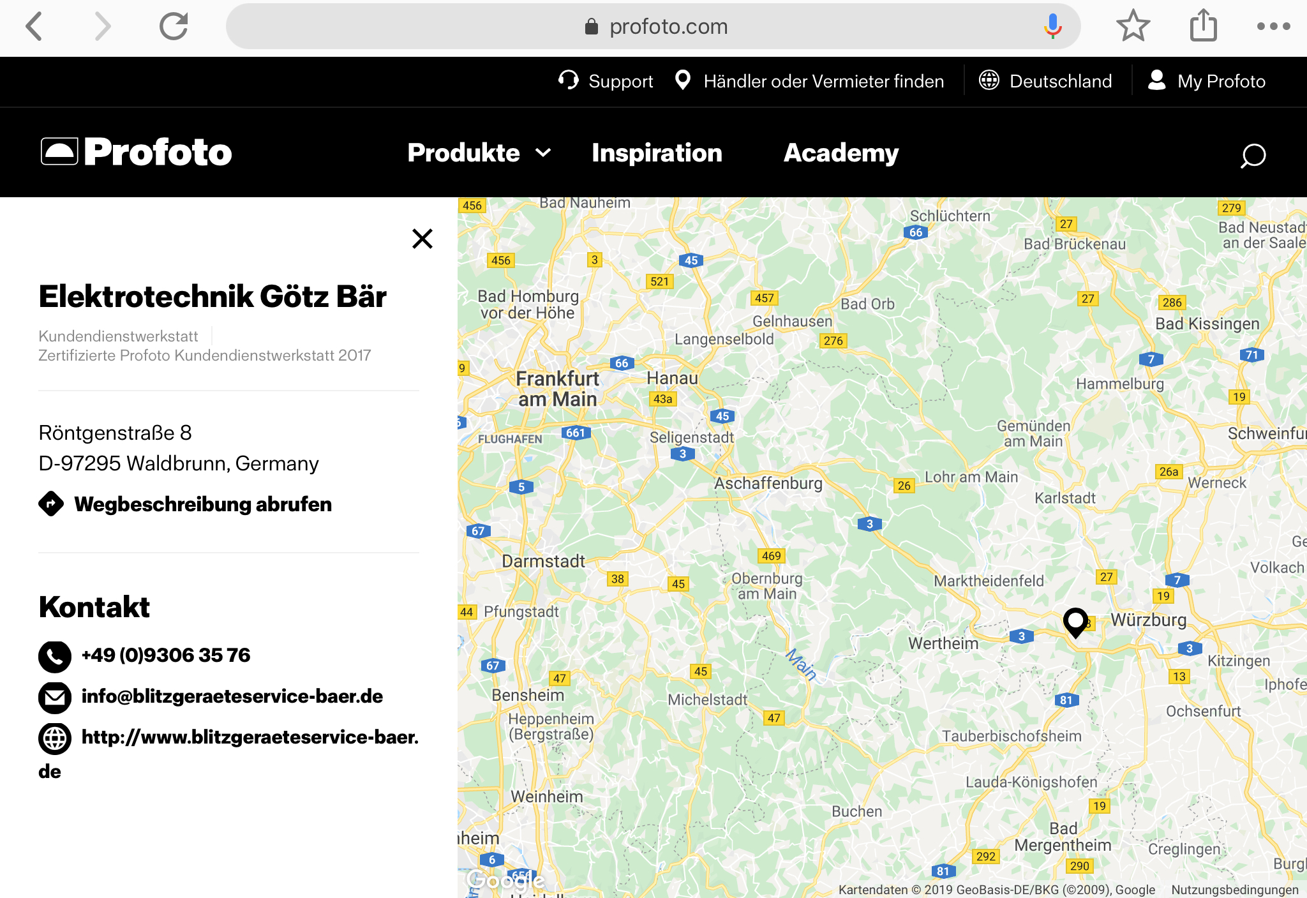Open Support via the headset icon
The image size is (1307, 898).
[x=568, y=80]
